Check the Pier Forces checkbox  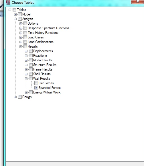[36, 83]
